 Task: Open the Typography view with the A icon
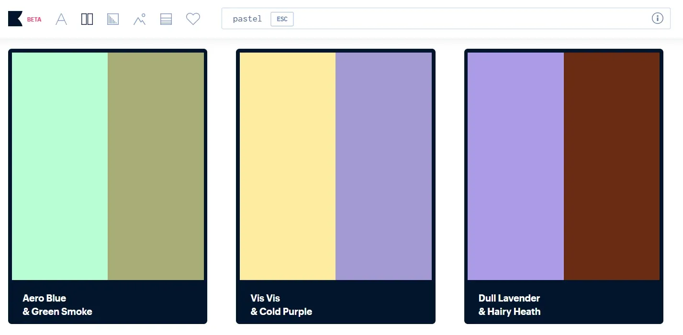[x=61, y=19]
